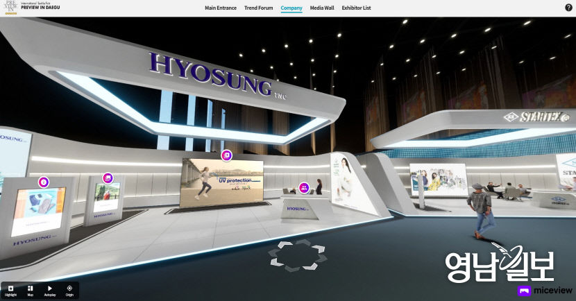Click the Startex booth poster display
Image resolution: width=576 pixels, height=301 pixels.
click(x=438, y=180)
